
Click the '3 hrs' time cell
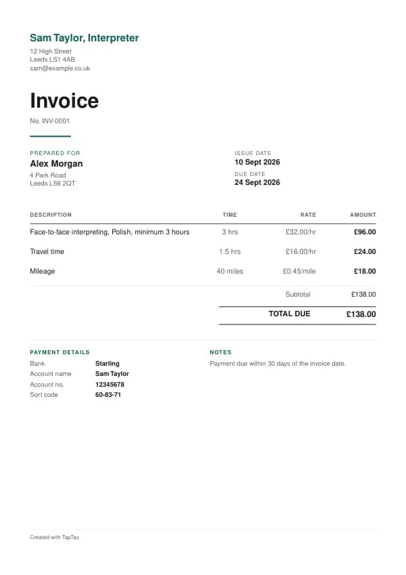[x=230, y=232]
